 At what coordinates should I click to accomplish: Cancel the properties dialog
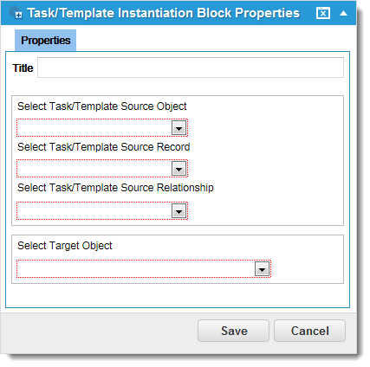[309, 331]
